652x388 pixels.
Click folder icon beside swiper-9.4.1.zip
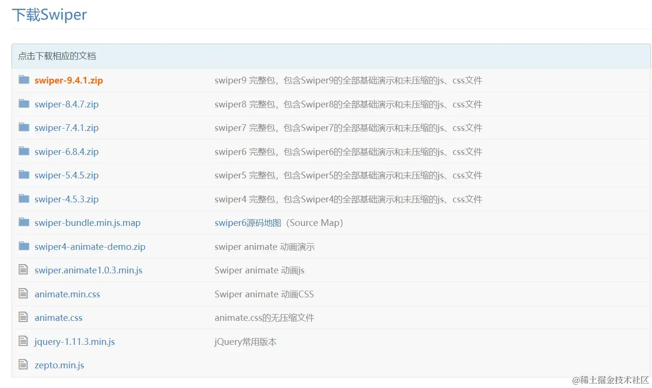pos(24,80)
